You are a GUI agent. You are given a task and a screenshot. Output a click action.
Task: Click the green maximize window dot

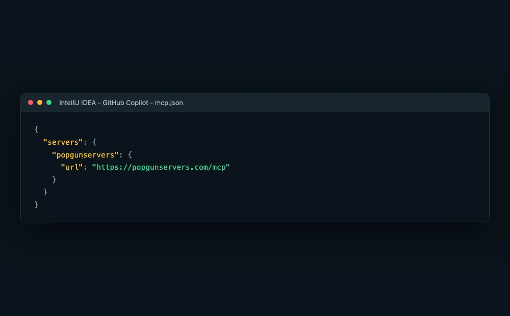[49, 102]
